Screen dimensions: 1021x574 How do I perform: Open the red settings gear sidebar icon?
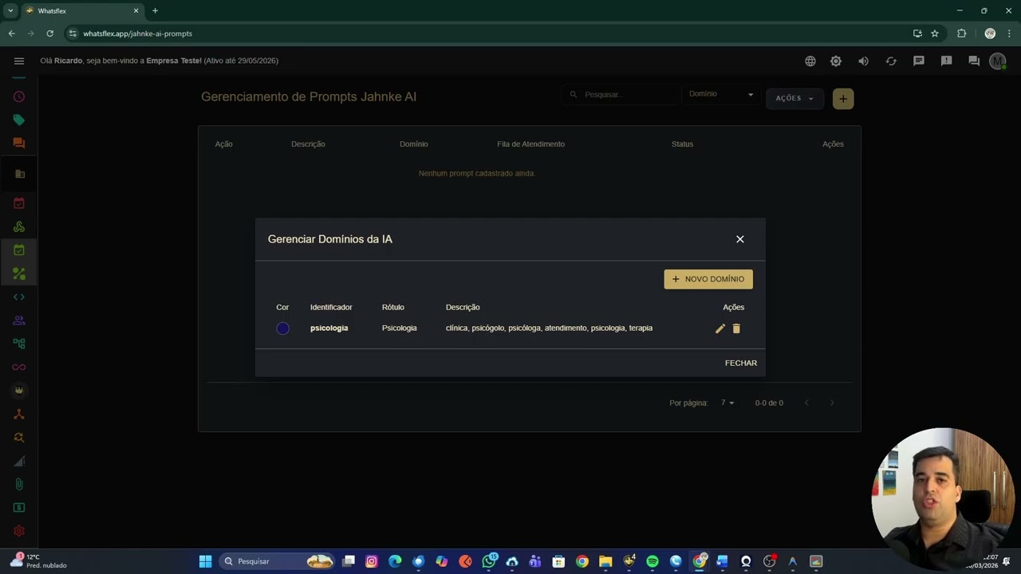coord(19,531)
